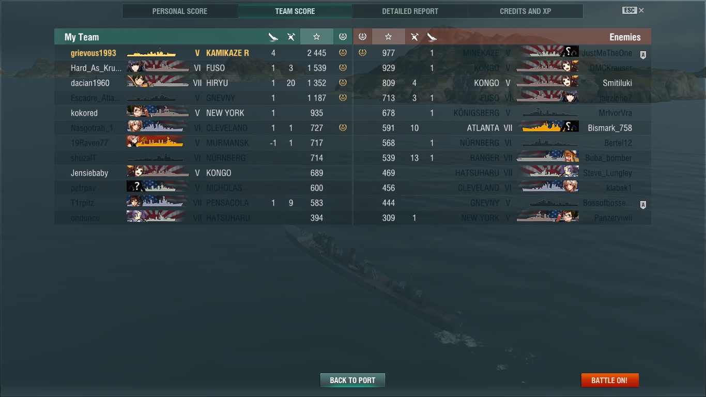Screen dimensions: 706x397
Task: Sort Enemies by planes shot down icon
Action: [x=415, y=37]
